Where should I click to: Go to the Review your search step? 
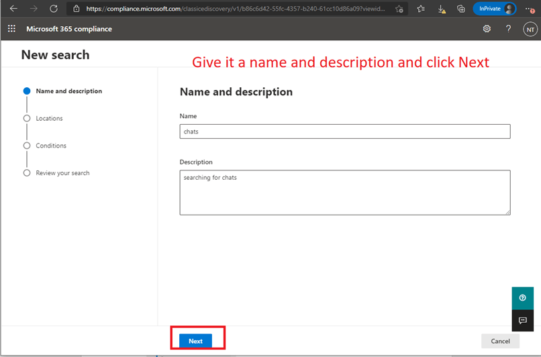[56, 173]
